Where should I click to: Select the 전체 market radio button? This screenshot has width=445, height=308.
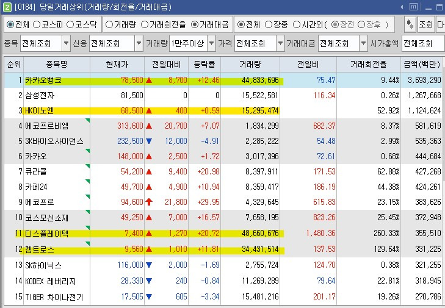click(10, 24)
